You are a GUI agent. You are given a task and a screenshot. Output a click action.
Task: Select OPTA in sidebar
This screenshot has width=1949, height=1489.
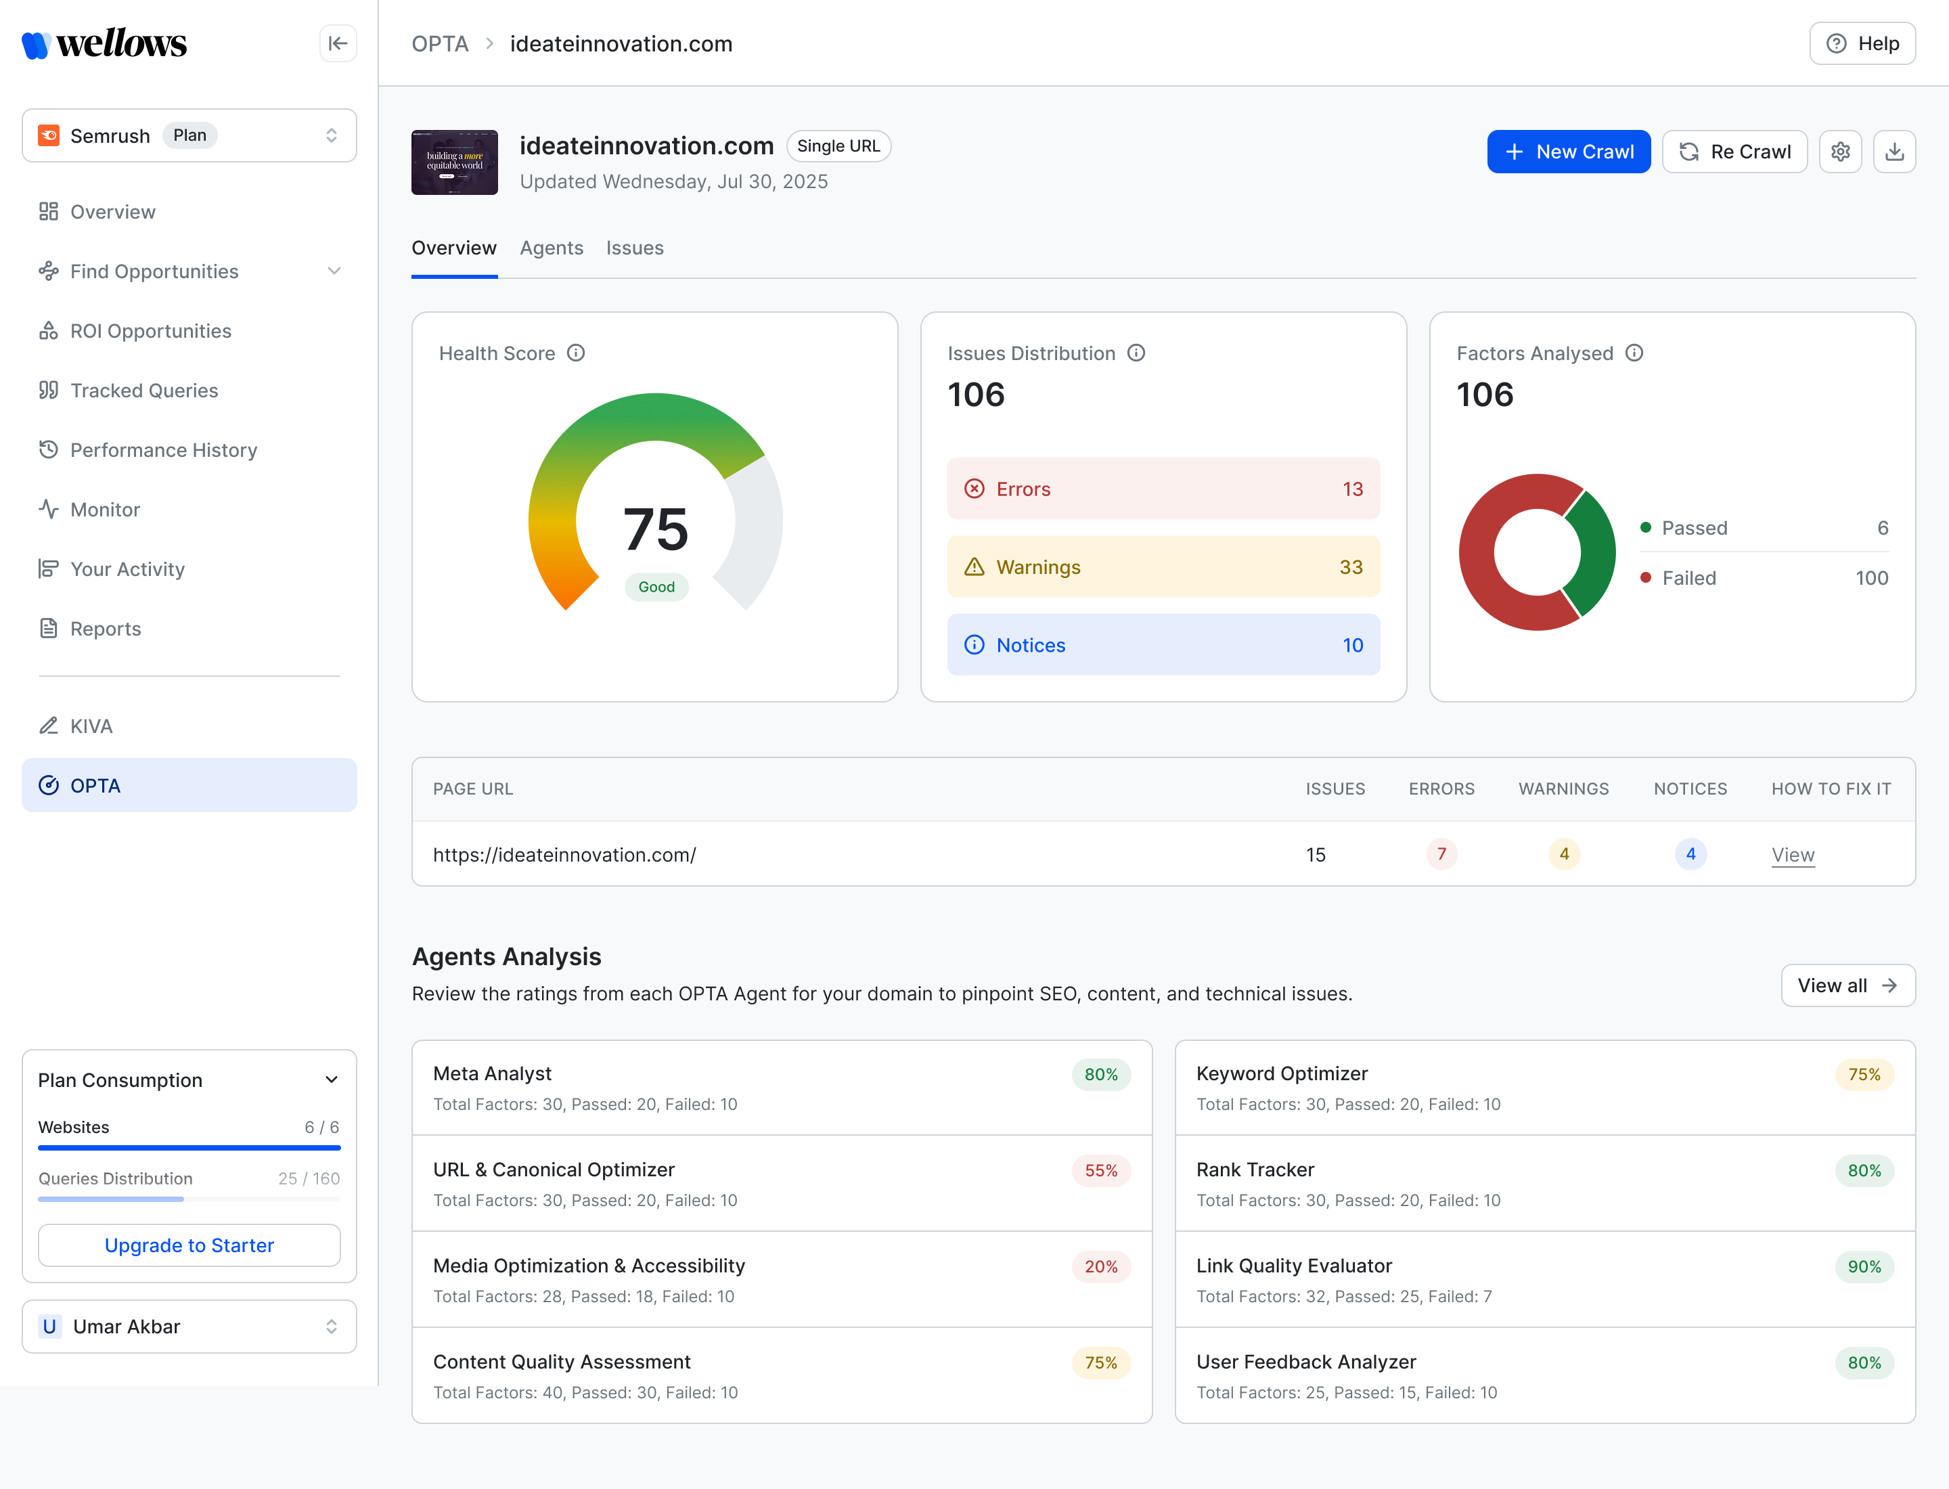pyautogui.click(x=189, y=785)
